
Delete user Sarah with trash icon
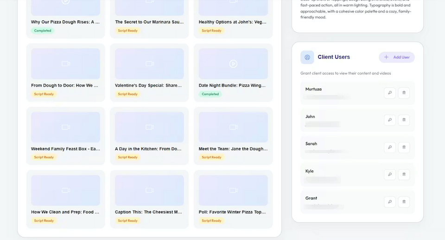click(404, 147)
